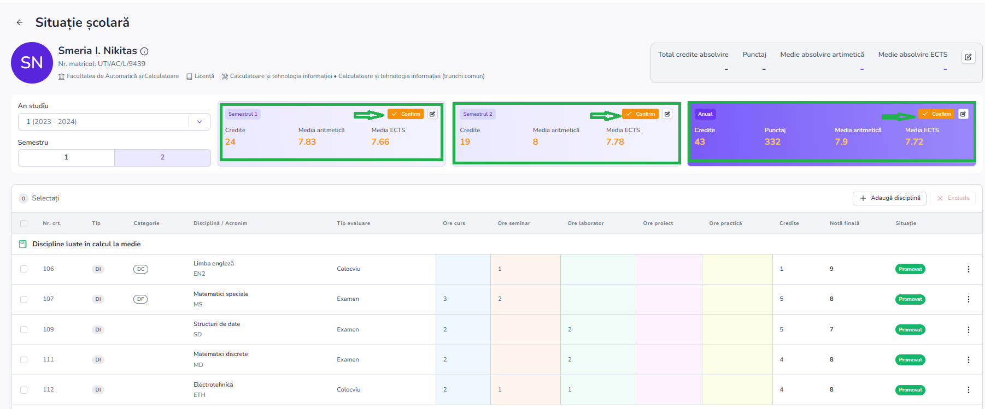Click edit icon on Semestrul 2 card
Screen dimensions: 985x409
667,114
